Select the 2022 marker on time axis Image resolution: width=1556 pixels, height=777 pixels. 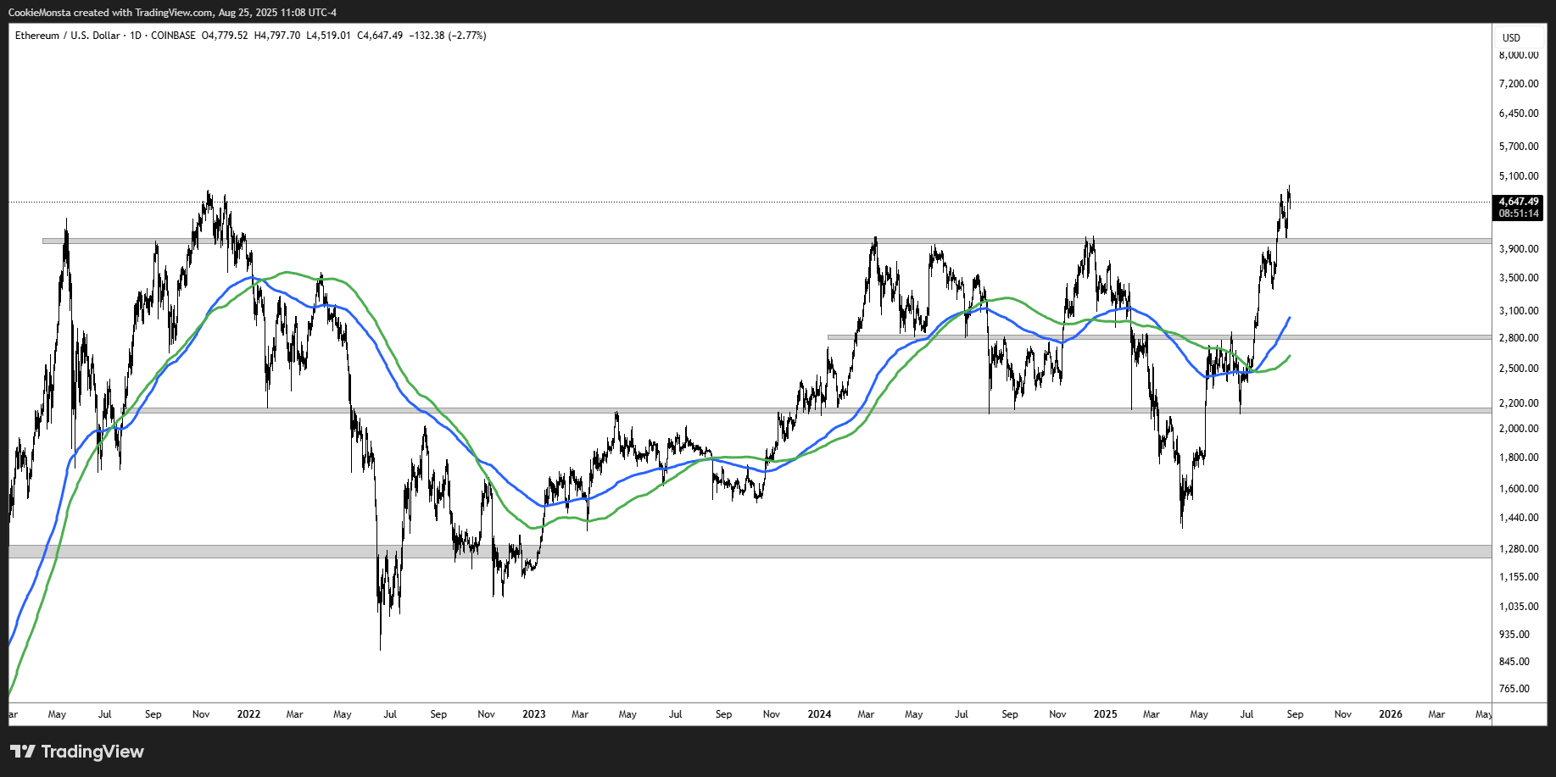(248, 714)
